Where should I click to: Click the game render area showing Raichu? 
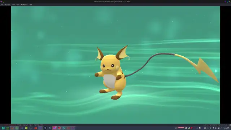115,65
